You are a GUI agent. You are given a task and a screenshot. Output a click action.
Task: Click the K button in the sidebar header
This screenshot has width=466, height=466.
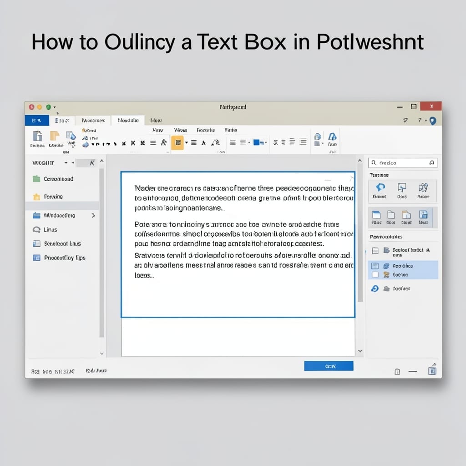tap(92, 162)
